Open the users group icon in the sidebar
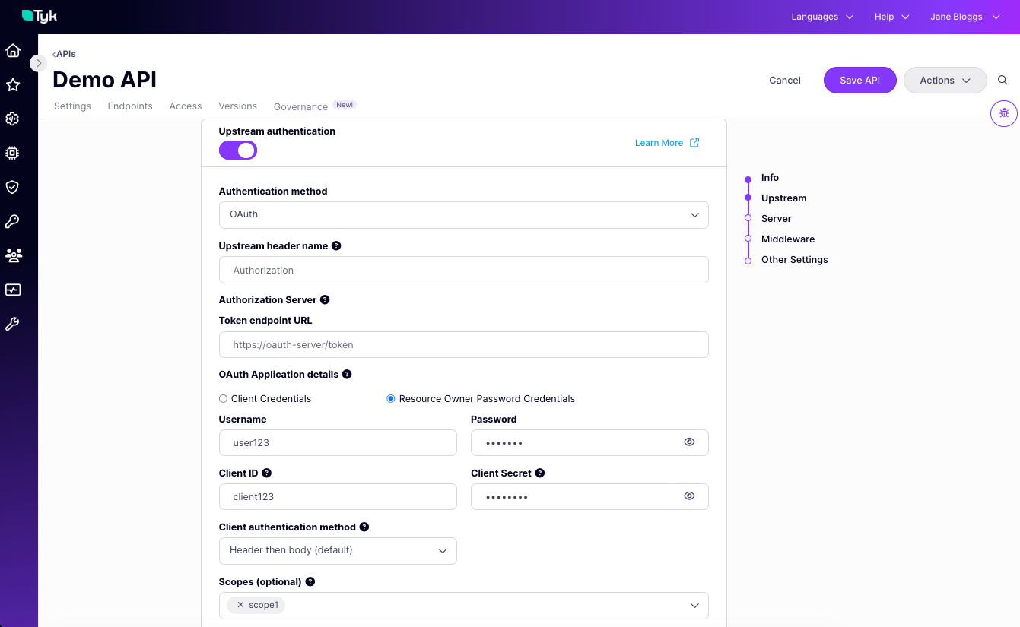Screen dimensions: 1020x627 pyautogui.click(x=13, y=255)
